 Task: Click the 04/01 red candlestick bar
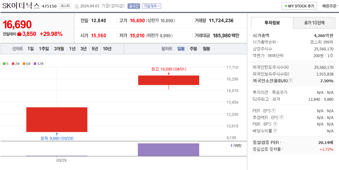169,80
